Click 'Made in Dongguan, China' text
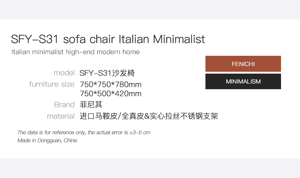The image size is (300, 178). click(x=47, y=140)
